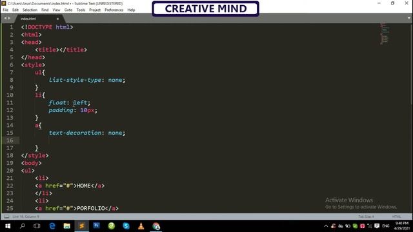Image resolution: width=413 pixels, height=232 pixels.
Task: Open the Tab Size: 4 selector
Action: 366,217
